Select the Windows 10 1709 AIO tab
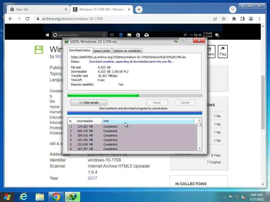 pos(102,9)
